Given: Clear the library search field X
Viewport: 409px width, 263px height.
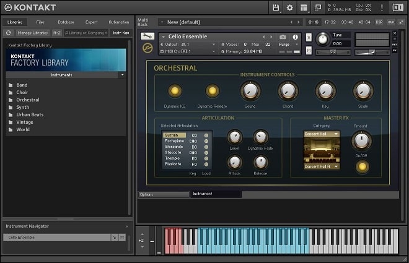Looking at the screenshot, I should click(105, 33).
